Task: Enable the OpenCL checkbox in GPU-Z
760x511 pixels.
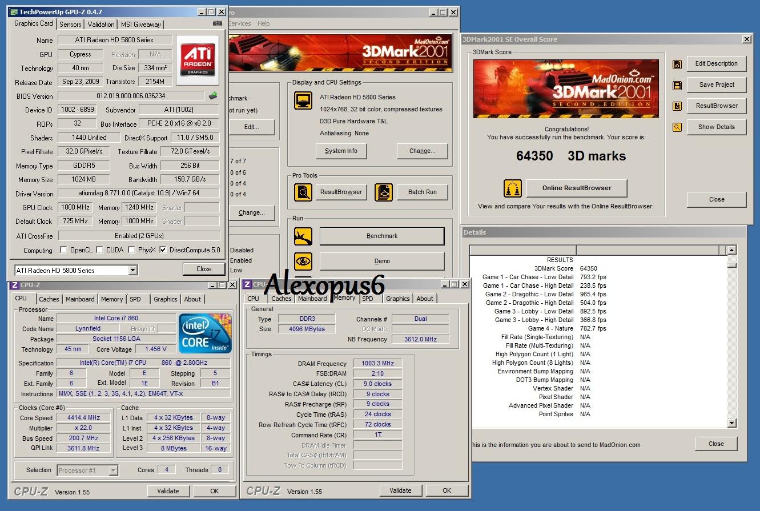Action: coord(65,250)
